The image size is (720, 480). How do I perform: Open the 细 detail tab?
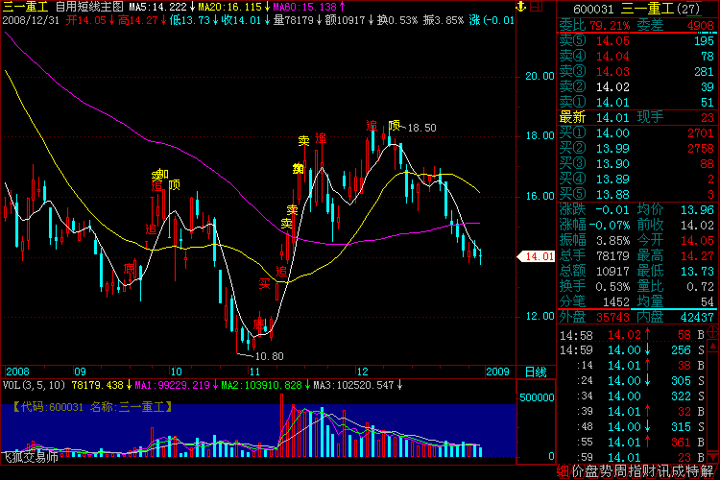coord(563,471)
